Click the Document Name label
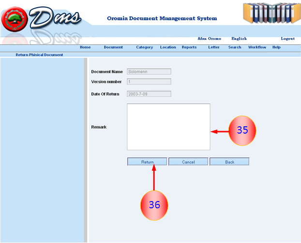301x243 pixels. click(x=107, y=72)
